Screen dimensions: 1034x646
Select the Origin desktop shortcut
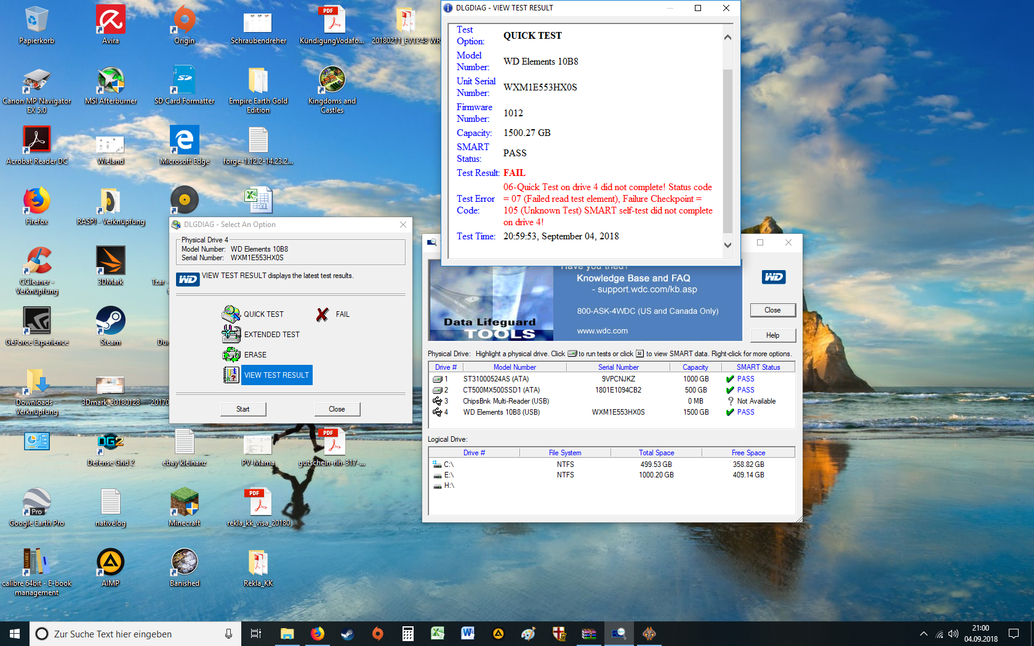click(x=185, y=25)
